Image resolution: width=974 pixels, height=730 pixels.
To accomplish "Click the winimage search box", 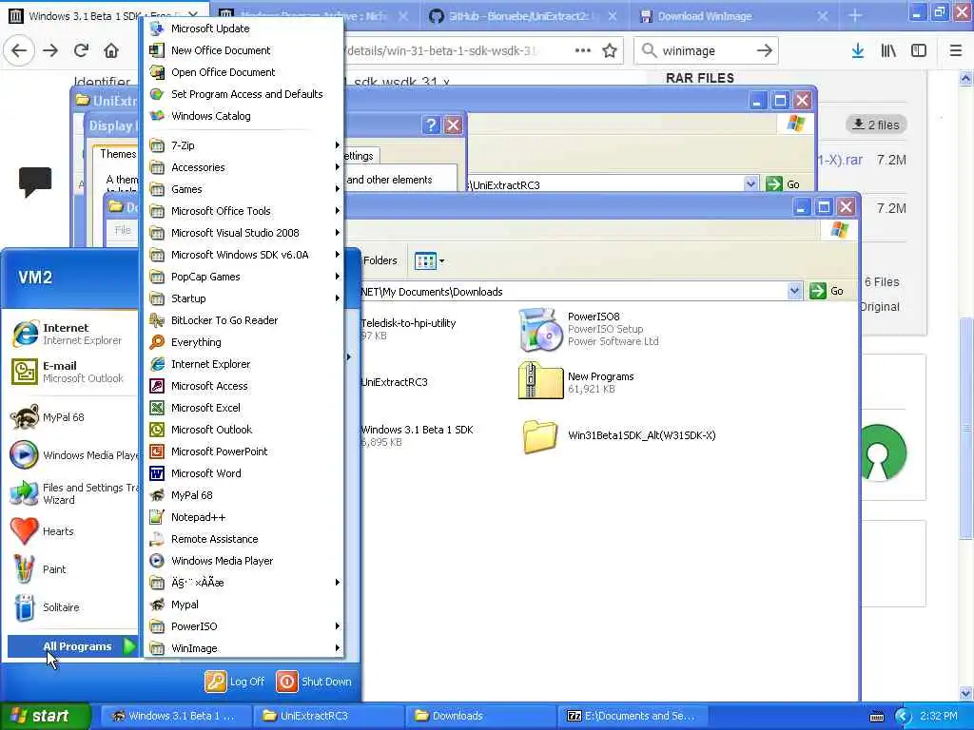I will tap(705, 51).
